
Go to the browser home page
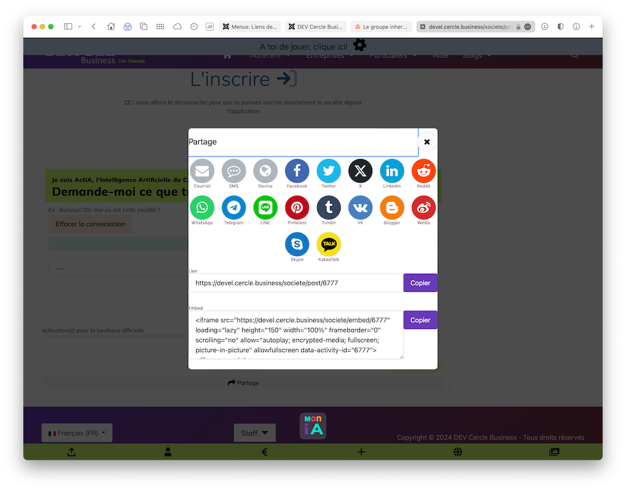coord(111,26)
